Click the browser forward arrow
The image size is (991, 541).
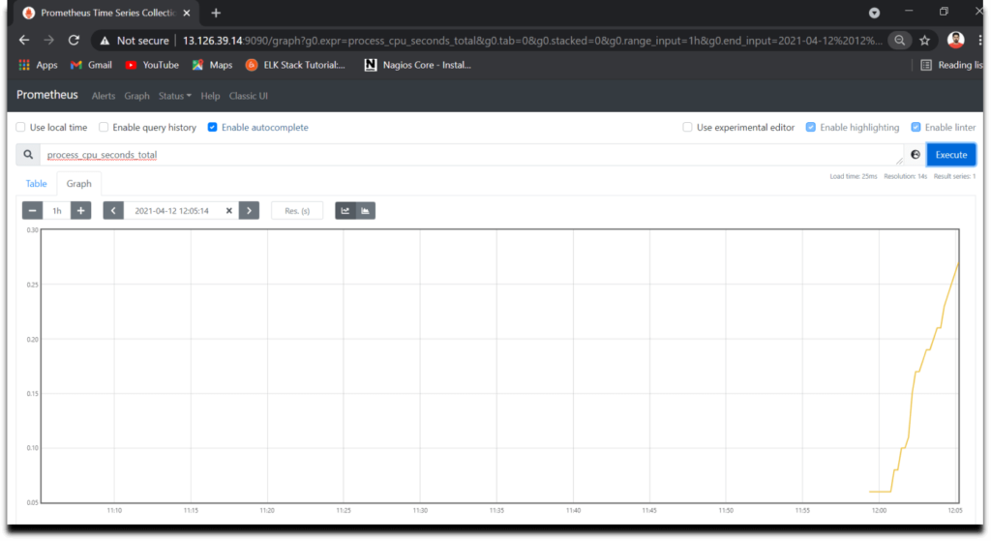click(x=49, y=41)
